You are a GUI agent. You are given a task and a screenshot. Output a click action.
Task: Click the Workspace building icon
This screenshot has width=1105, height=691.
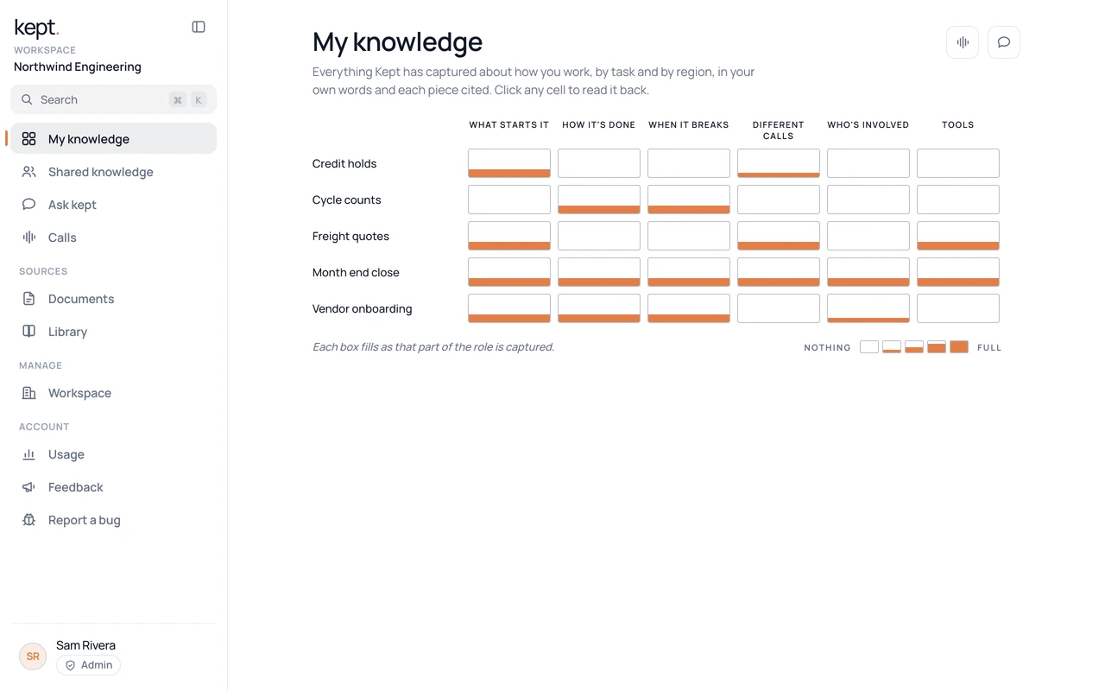coord(28,393)
